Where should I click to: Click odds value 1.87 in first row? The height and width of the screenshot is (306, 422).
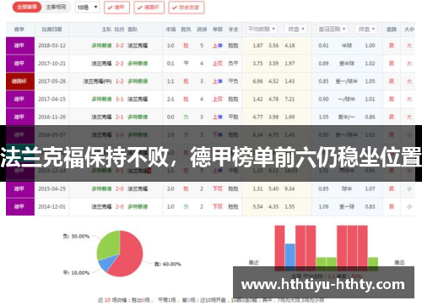point(257,46)
